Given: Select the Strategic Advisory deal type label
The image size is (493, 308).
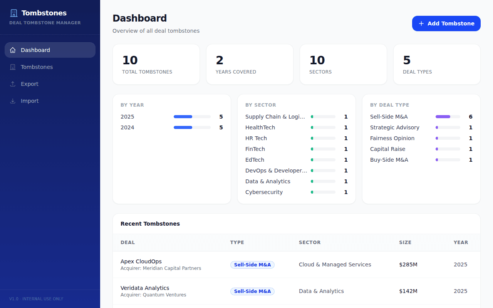Looking at the screenshot, I should 395,127.
